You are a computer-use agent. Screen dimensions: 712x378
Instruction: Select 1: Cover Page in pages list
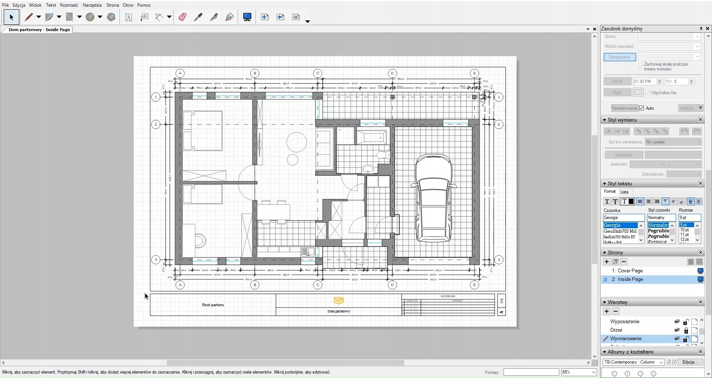[x=630, y=271]
